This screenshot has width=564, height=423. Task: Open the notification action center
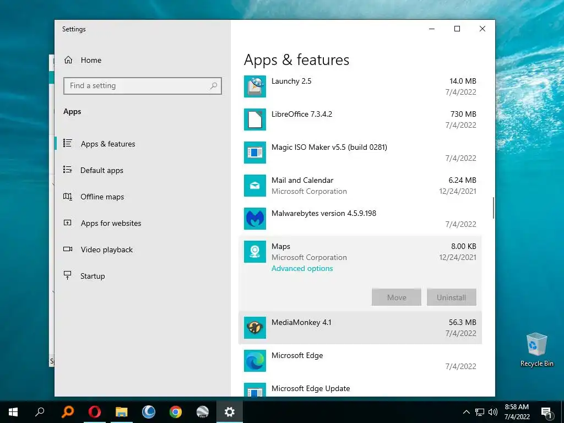(546, 412)
